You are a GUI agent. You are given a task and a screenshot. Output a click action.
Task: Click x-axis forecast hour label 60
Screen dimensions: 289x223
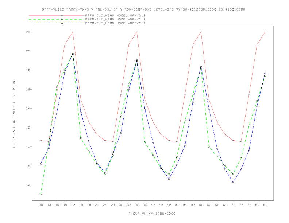click(201, 205)
